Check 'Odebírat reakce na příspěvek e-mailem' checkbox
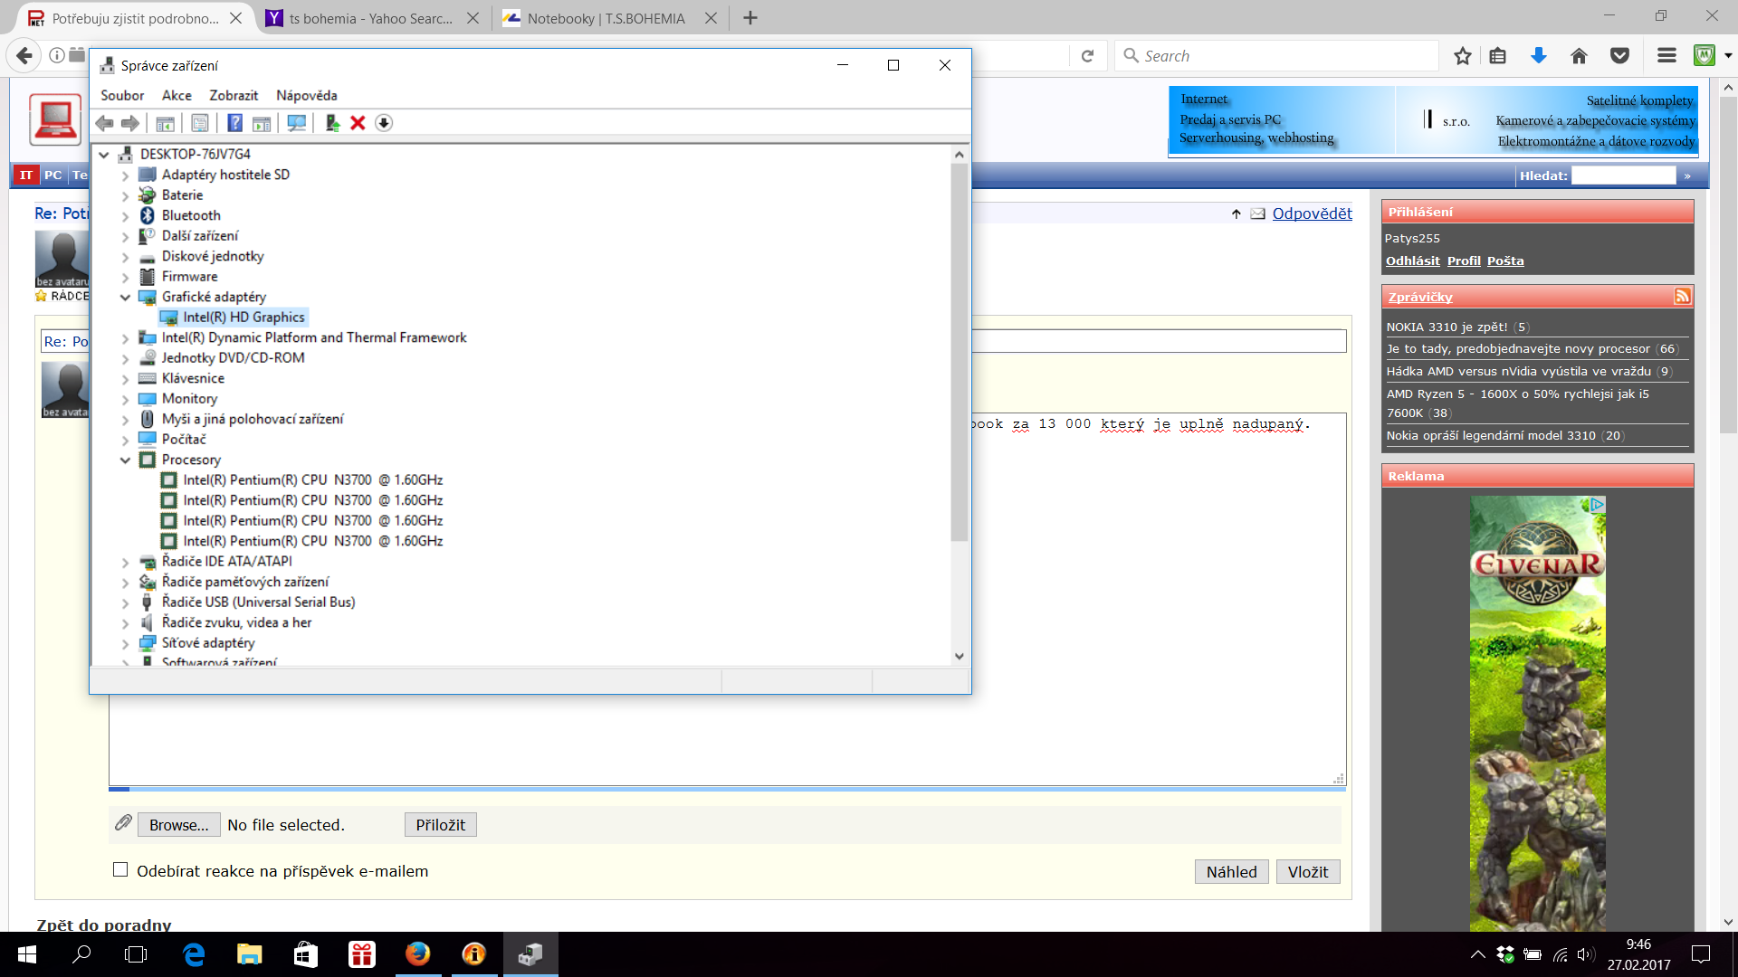Viewport: 1738px width, 977px height. (x=120, y=869)
